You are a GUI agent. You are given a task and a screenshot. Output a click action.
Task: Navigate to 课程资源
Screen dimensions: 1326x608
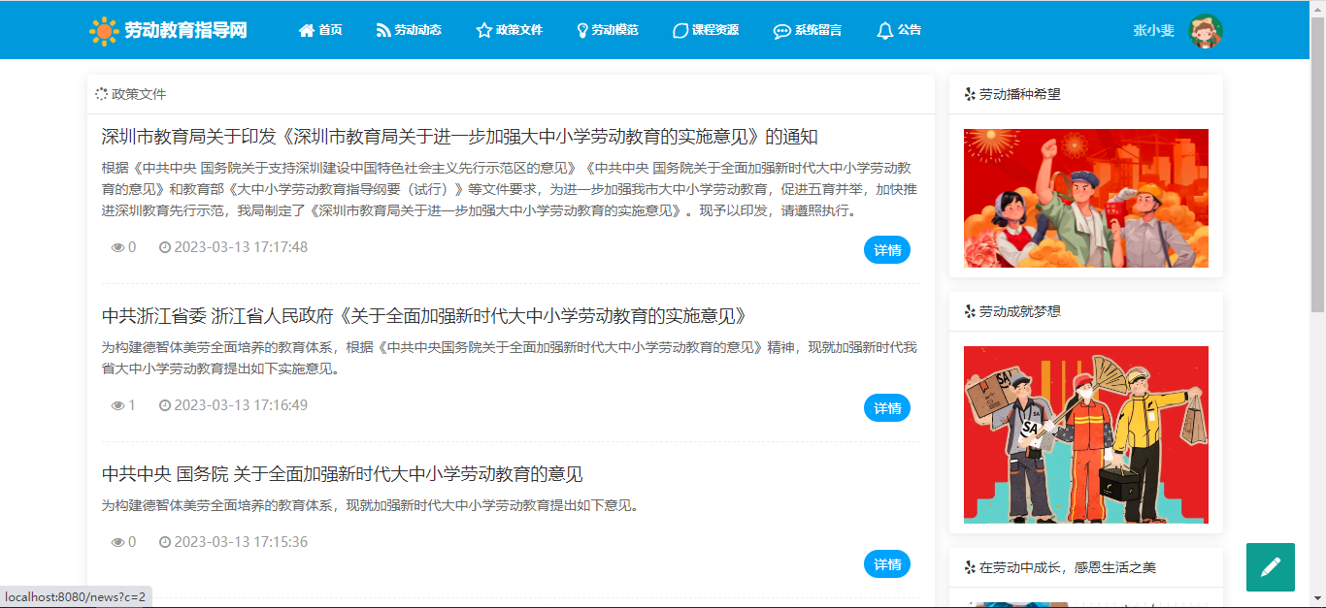click(706, 30)
